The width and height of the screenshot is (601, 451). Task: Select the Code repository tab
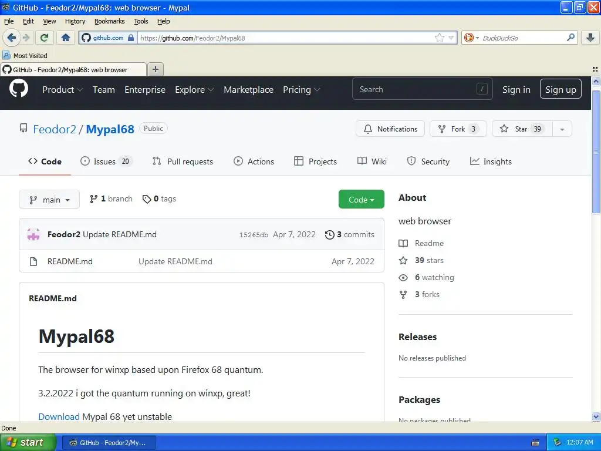45,161
